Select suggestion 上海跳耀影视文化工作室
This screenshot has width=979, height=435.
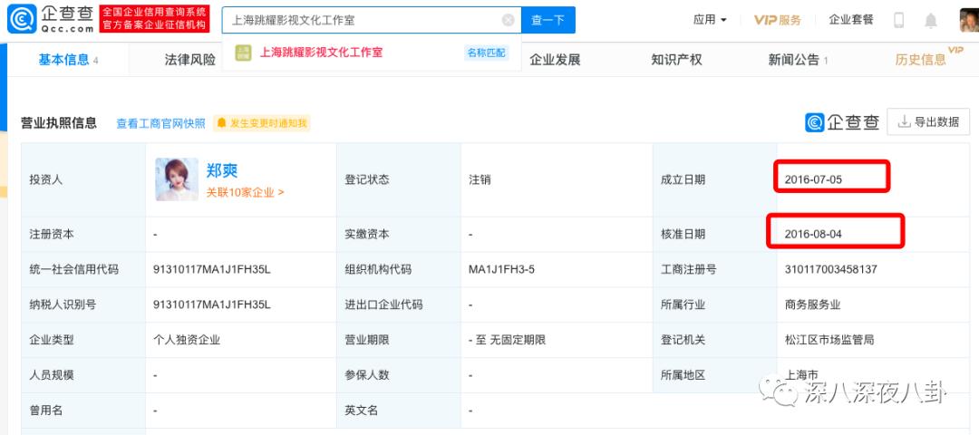[x=321, y=53]
